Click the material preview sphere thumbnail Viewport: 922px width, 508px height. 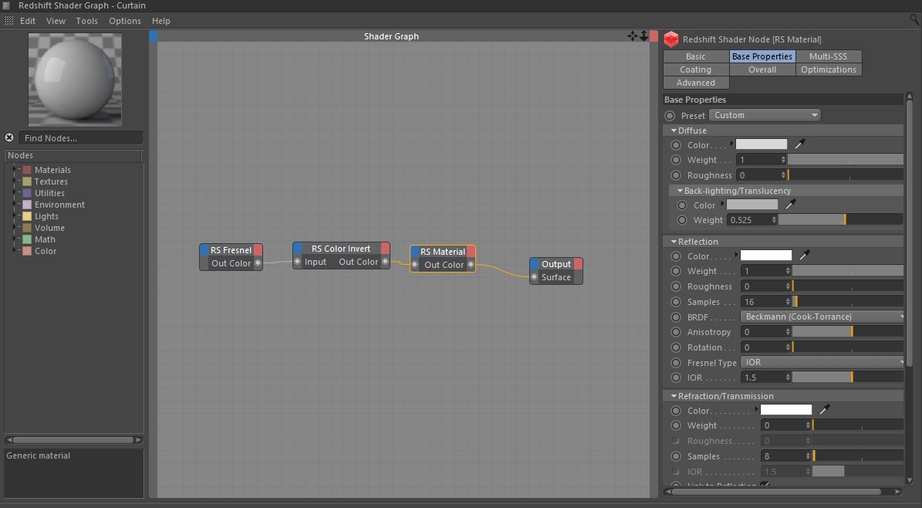click(76, 80)
